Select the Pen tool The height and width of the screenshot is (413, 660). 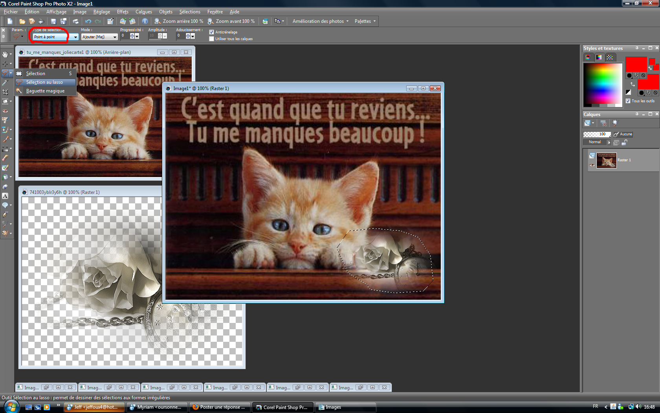[x=5, y=215]
